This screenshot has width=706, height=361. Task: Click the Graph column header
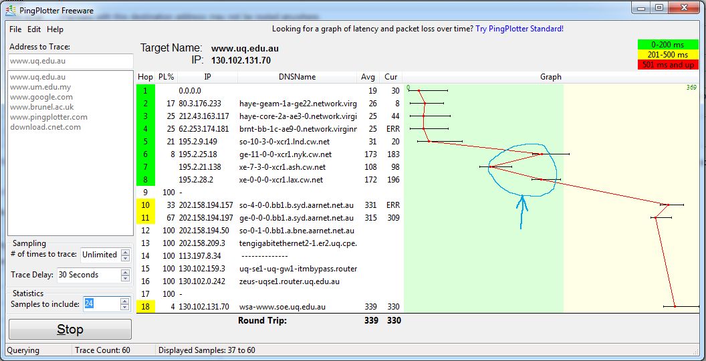[x=551, y=77]
